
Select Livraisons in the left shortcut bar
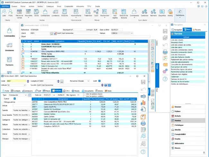pyautogui.click(x=9, y=47)
